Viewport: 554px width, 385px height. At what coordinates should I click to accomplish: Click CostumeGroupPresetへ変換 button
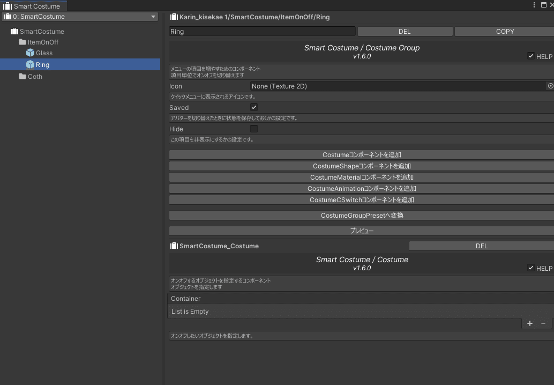(362, 216)
